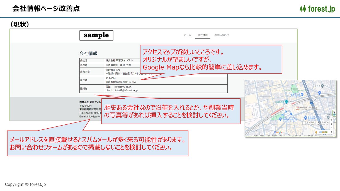340x191 pixels.
Task: Click the topmost station transit icon
Action: [x=286, y=111]
